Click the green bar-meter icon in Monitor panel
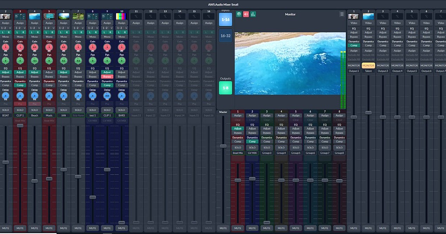Screen dimensions: 446x234 coord(253,14)
